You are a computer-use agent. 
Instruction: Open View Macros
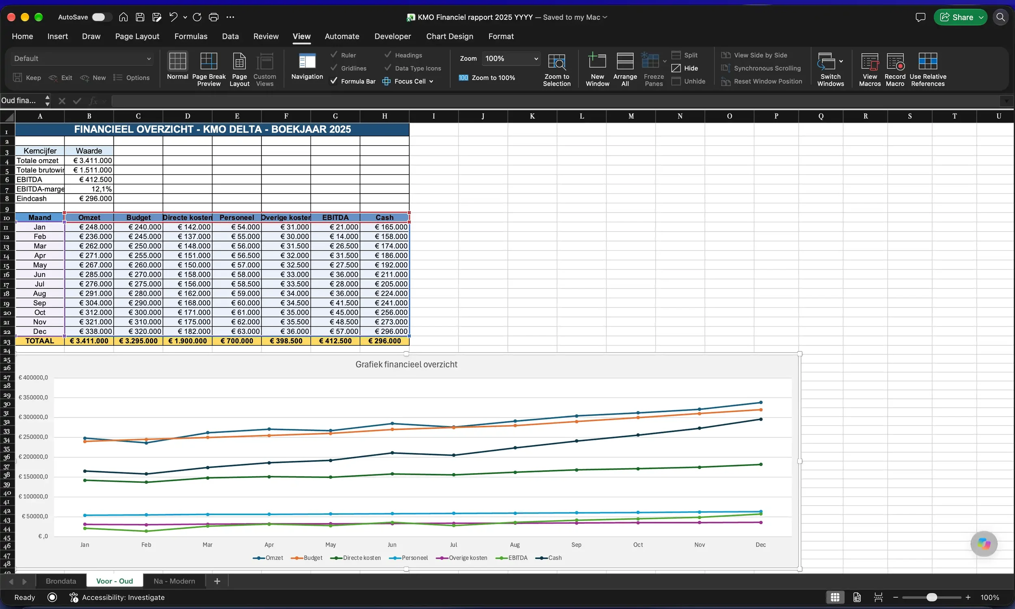pos(870,69)
